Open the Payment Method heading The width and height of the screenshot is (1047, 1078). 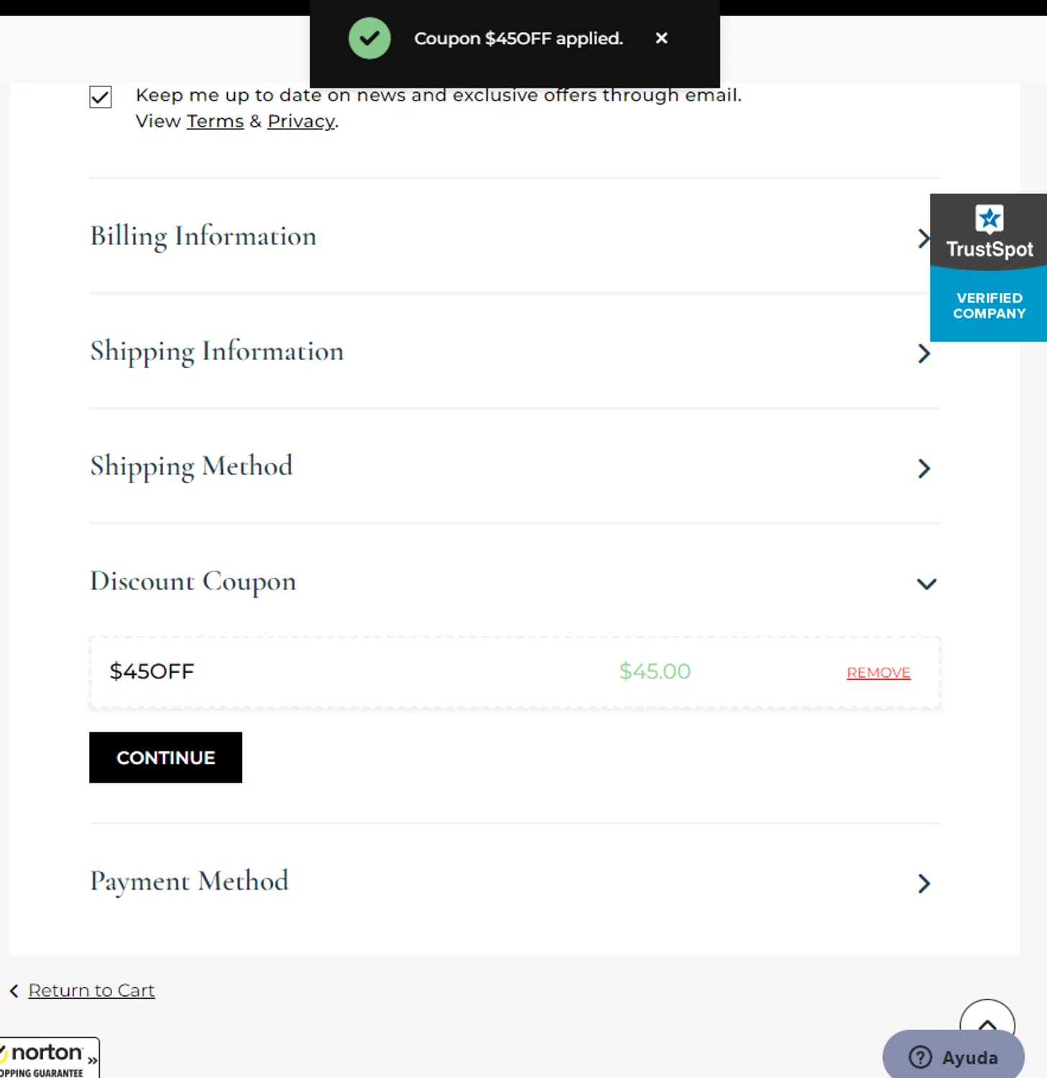(189, 882)
